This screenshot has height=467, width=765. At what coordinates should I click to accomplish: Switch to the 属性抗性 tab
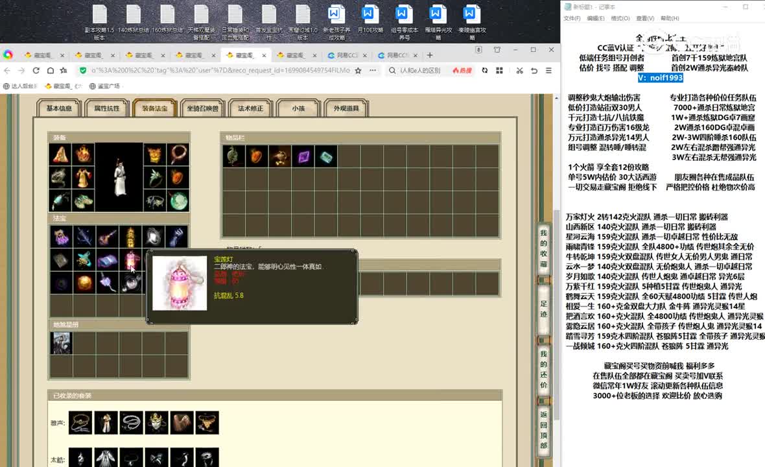click(x=107, y=108)
